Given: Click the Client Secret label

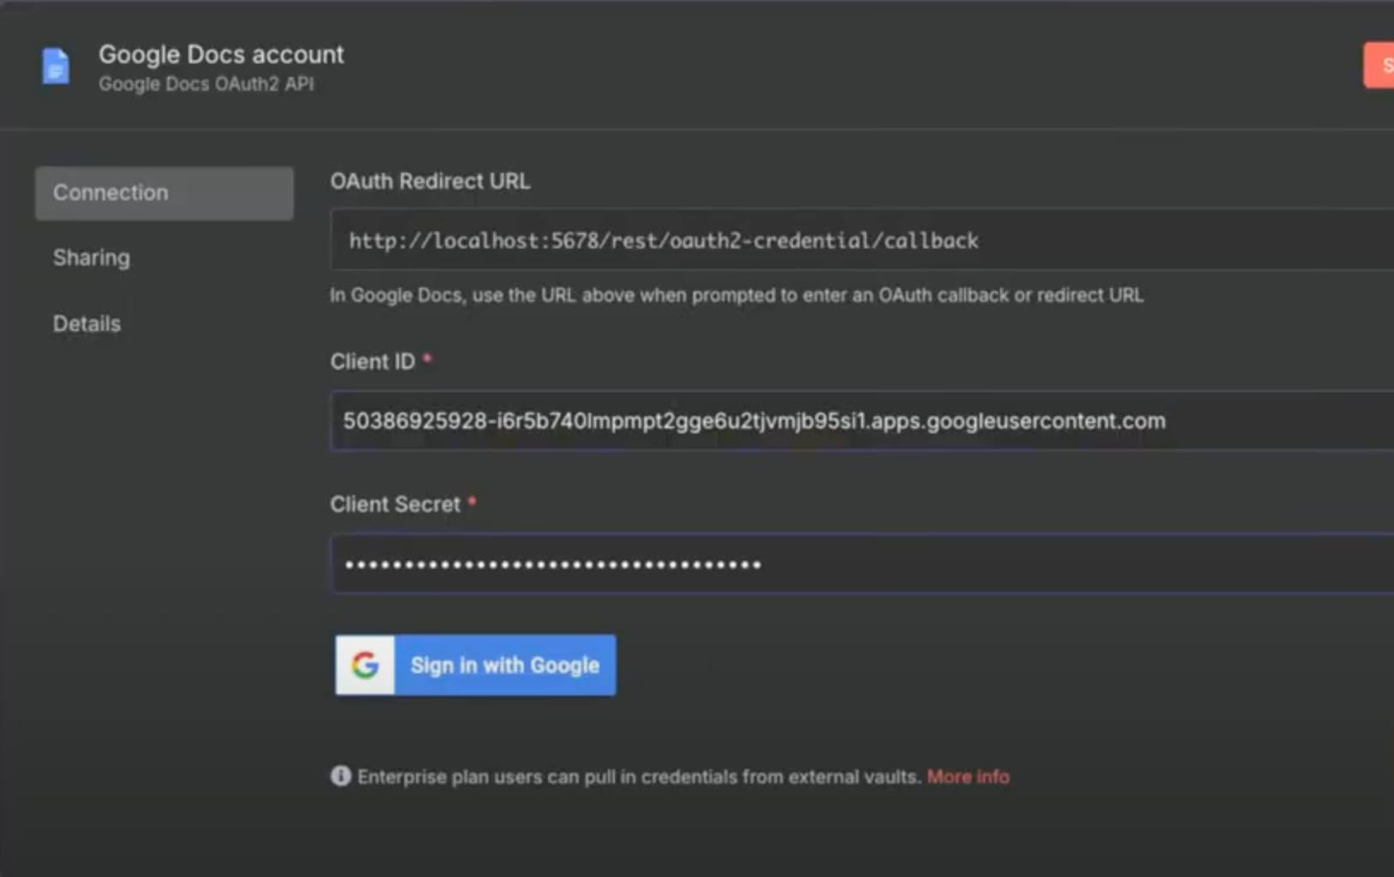Looking at the screenshot, I should 396,504.
